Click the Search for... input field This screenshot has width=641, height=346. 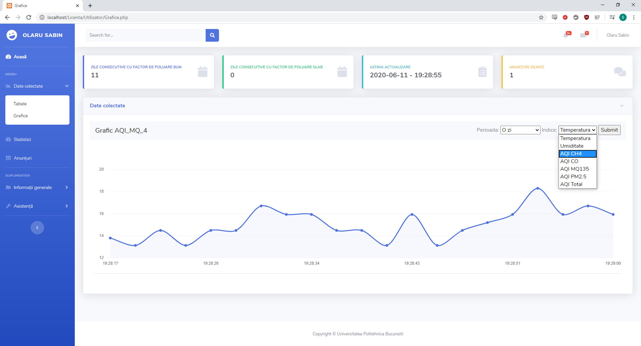145,35
